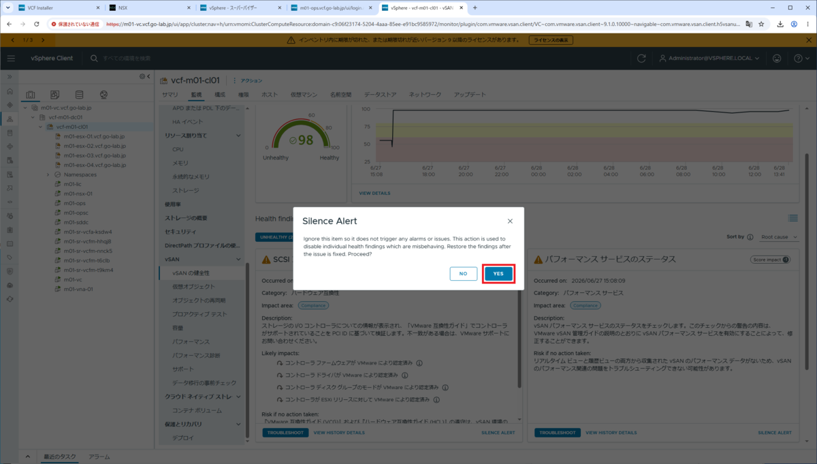Refresh the vSphere Client view
The width and height of the screenshot is (817, 464).
[x=641, y=59]
